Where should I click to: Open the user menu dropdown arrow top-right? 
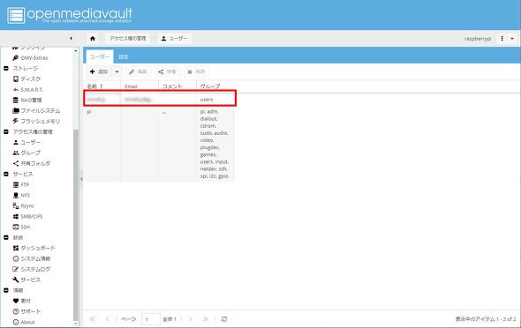click(512, 39)
